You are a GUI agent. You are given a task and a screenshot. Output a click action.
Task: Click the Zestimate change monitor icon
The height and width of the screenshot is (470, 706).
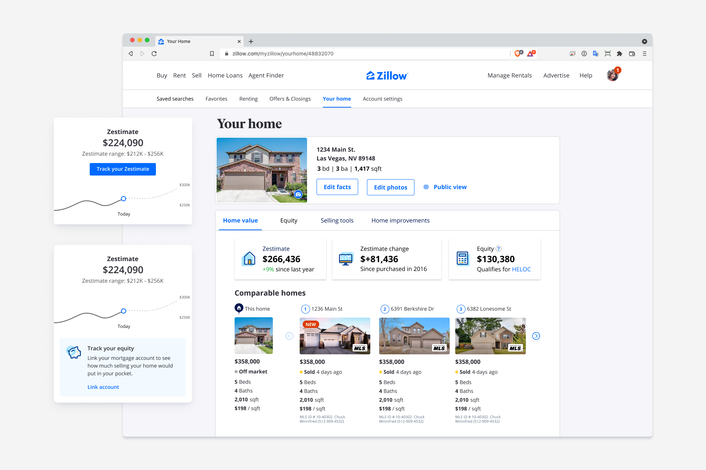[346, 259]
